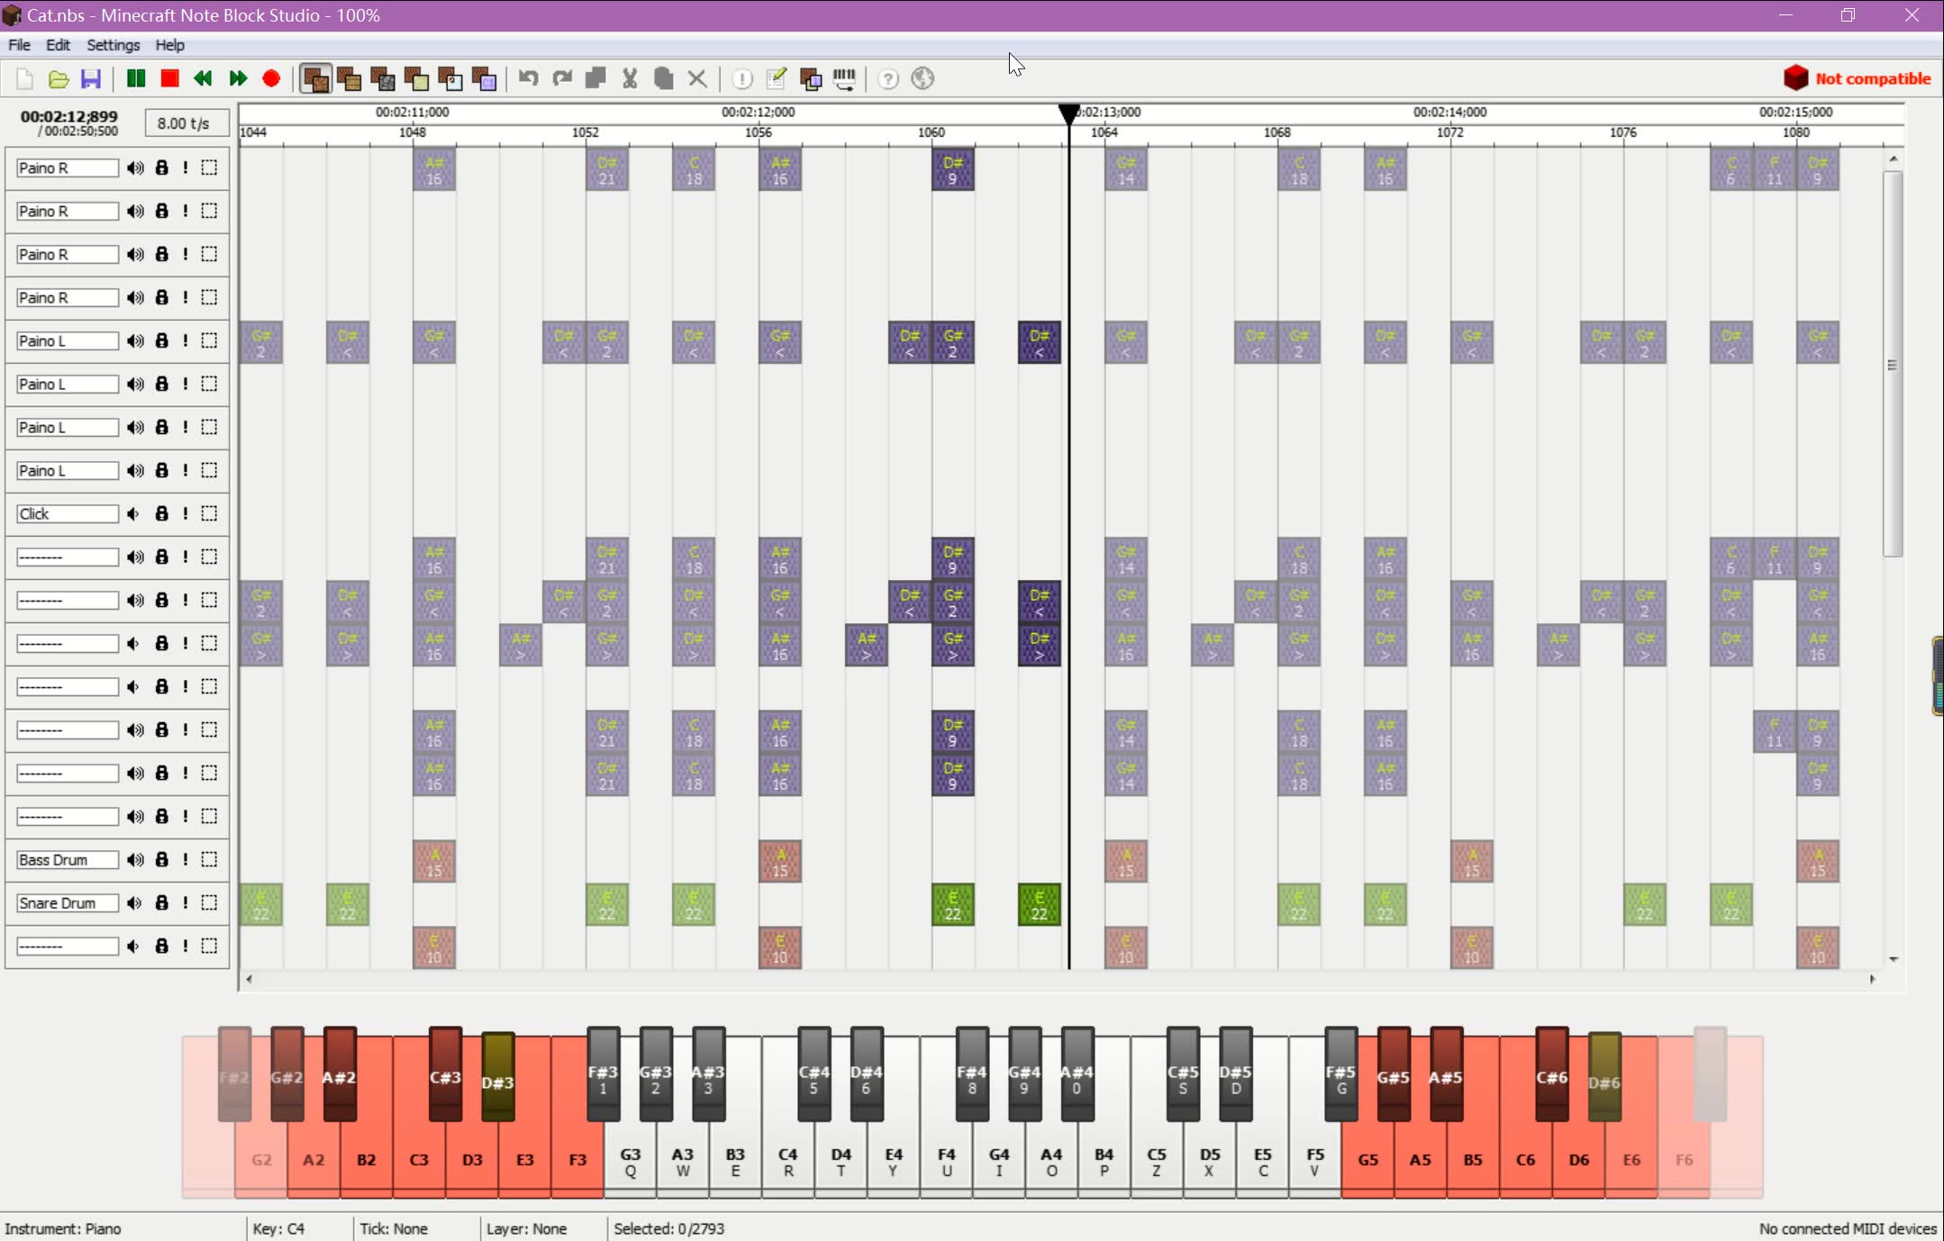The width and height of the screenshot is (1944, 1241).
Task: Rewind using the green backward arrows
Action: [204, 79]
